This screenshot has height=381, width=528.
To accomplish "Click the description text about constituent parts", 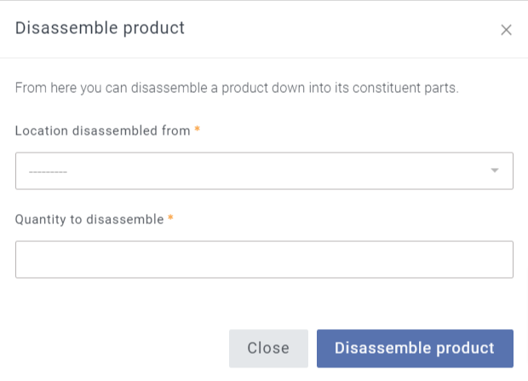I will 237,88.
